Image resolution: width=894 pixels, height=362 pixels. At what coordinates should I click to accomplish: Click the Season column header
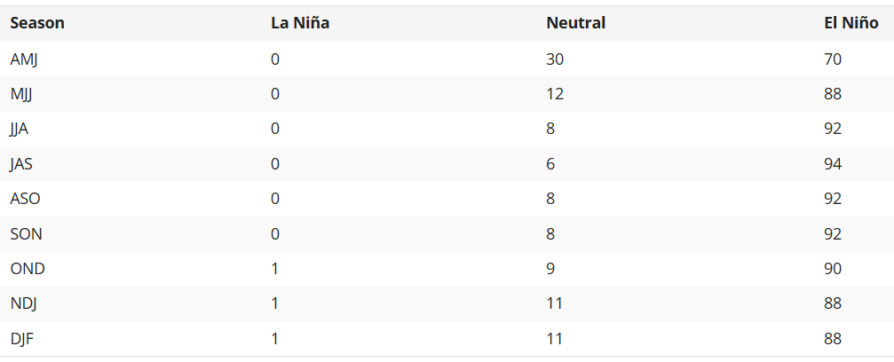coord(37,23)
